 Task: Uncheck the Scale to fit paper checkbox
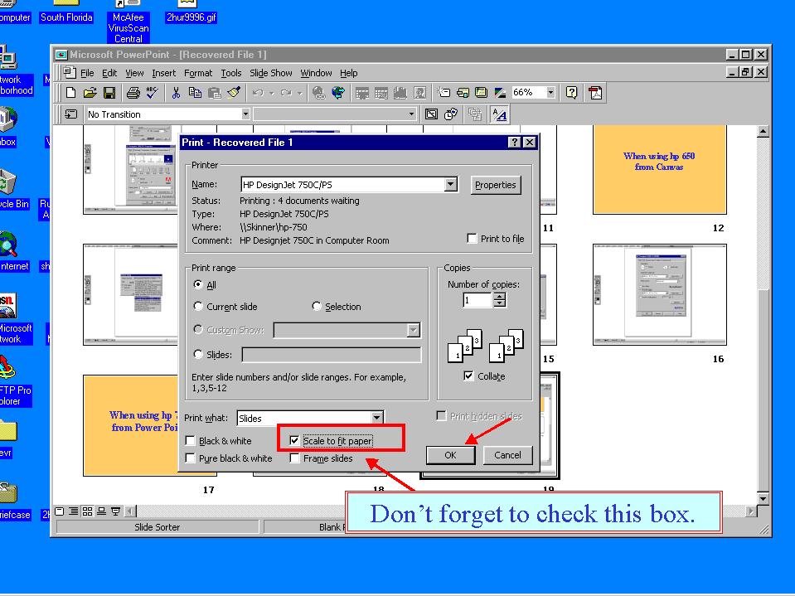[294, 441]
